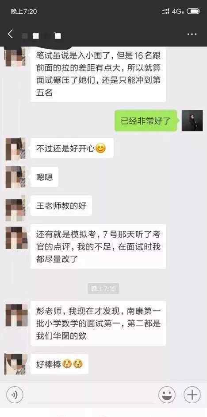Tap avatar beside 王老师教的好 message
Image resolution: width=207 pixels, height=417 pixels.
click(x=15, y=207)
